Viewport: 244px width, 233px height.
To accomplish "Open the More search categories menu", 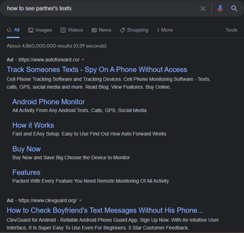I will (165, 30).
